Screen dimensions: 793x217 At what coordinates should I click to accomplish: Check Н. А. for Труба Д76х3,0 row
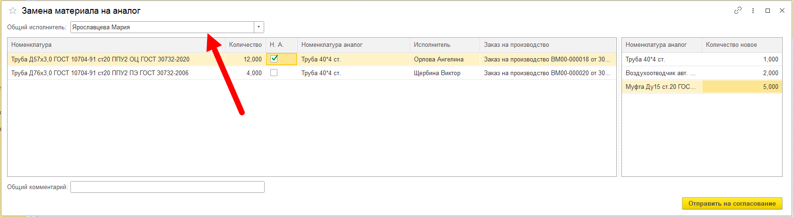(274, 73)
